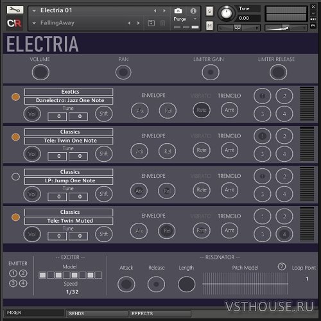Viewport: 321px width, 321px height.
Task: Switch to the MIXER tab
Action: click(x=34, y=313)
